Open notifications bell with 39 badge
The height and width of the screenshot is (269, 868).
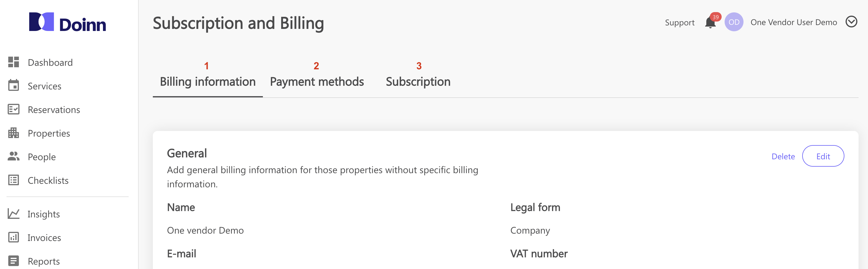(711, 22)
